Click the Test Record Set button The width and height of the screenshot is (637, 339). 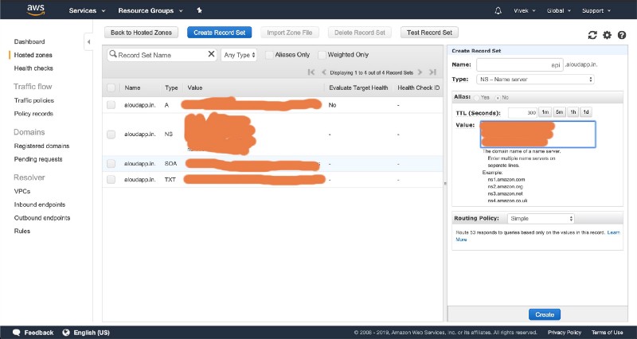[429, 33]
